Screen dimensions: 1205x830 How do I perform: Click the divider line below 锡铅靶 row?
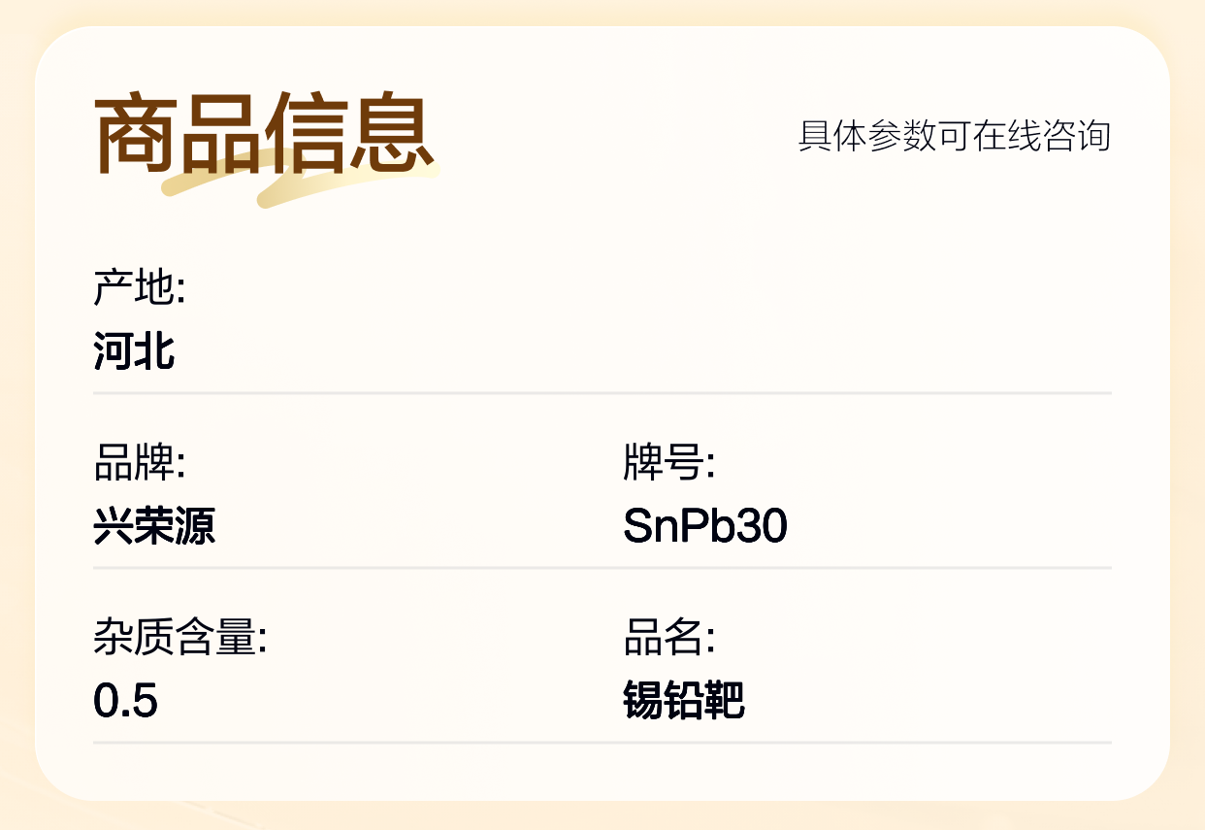[602, 743]
